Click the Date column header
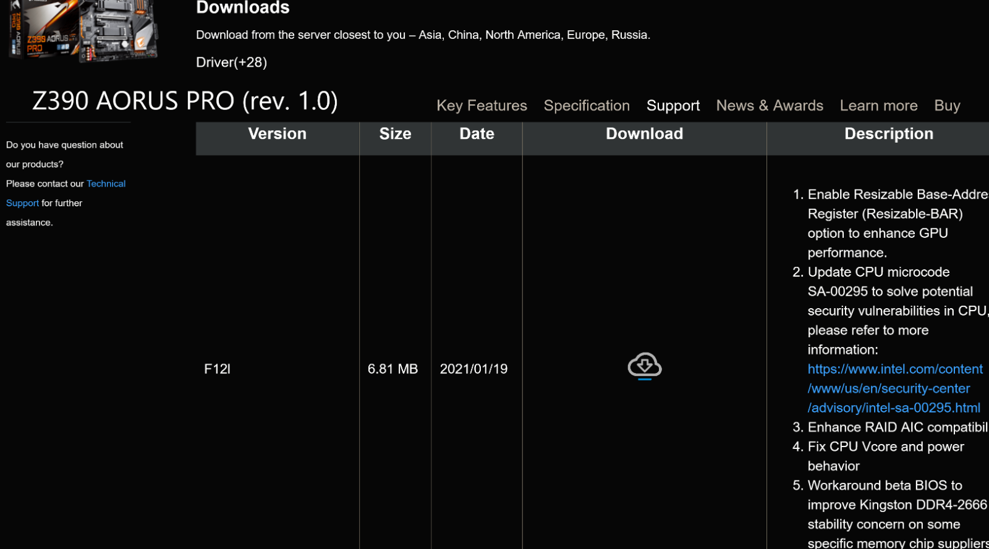This screenshot has height=549, width=989. [x=477, y=134]
